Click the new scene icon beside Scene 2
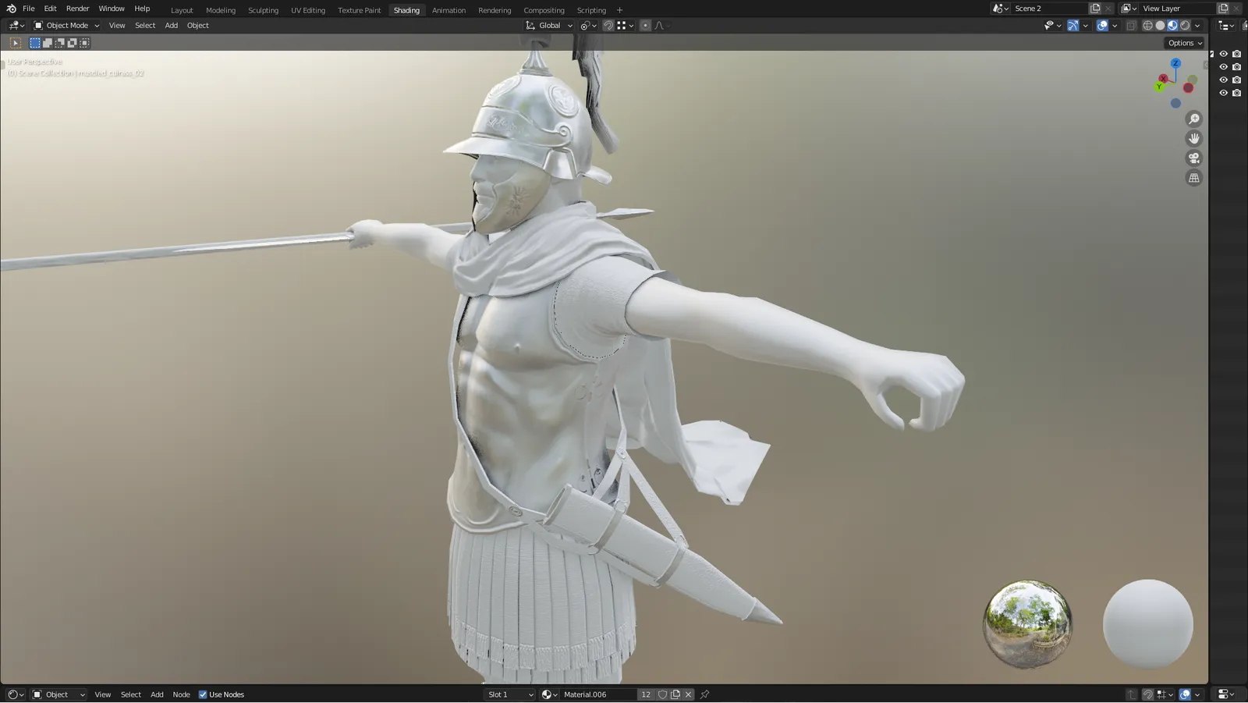1248x703 pixels. pyautogui.click(x=1095, y=9)
